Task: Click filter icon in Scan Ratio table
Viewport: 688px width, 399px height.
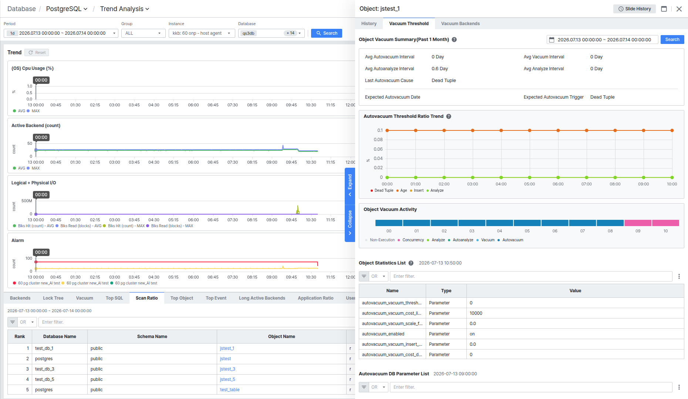Action: (13, 322)
